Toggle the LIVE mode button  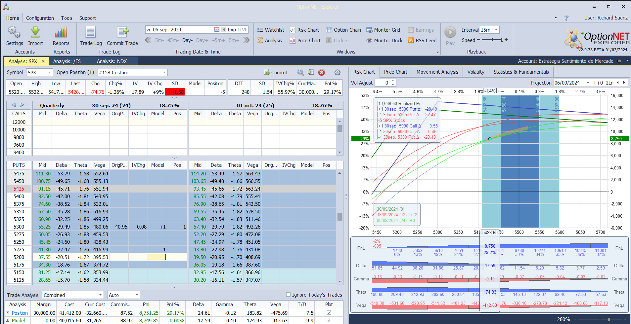coord(243,29)
